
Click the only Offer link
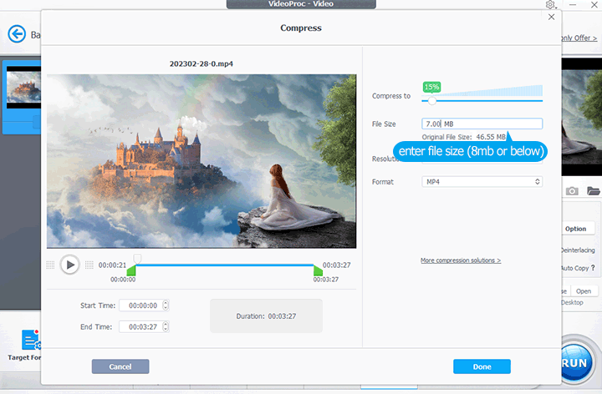point(579,38)
